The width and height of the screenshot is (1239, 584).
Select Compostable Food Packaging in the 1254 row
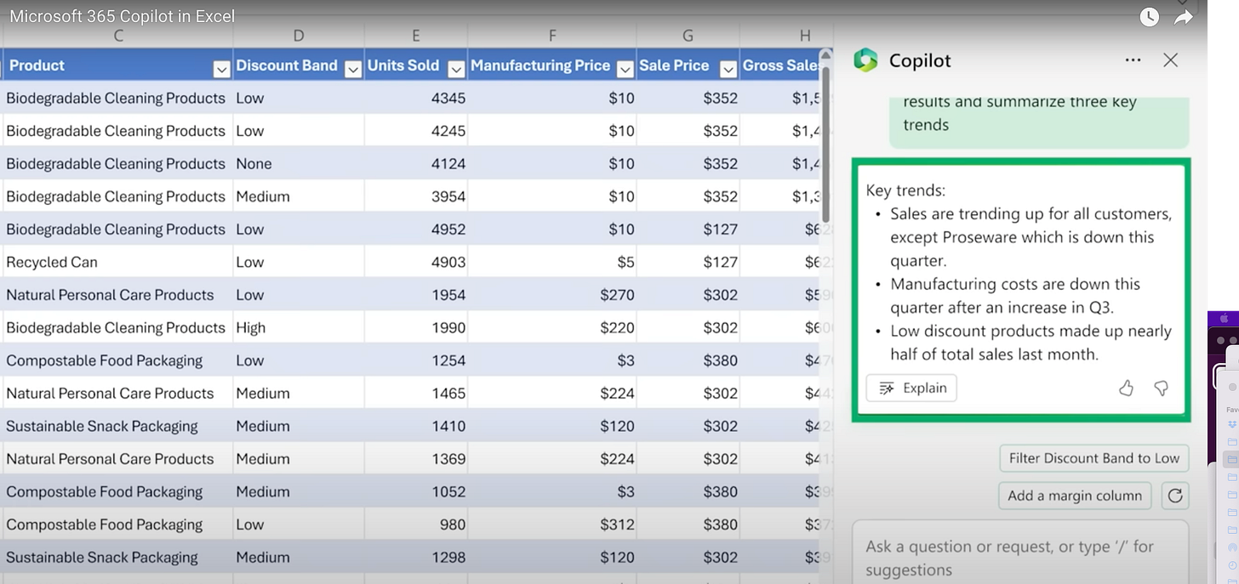pos(117,360)
